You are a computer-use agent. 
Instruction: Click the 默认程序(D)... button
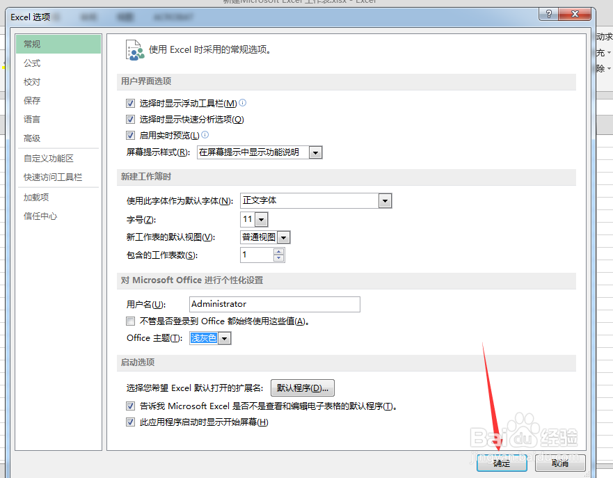coord(303,388)
